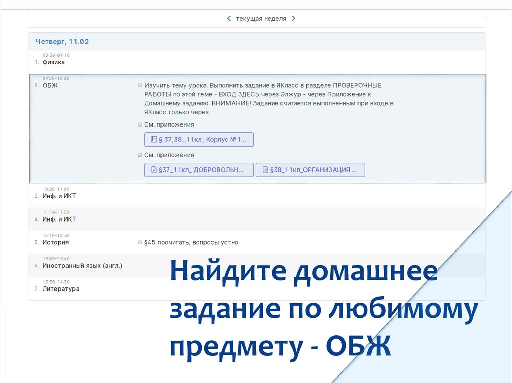This screenshot has height=383, width=512.
Task: Select the ОБЖ lesson title
Action: 50,85
